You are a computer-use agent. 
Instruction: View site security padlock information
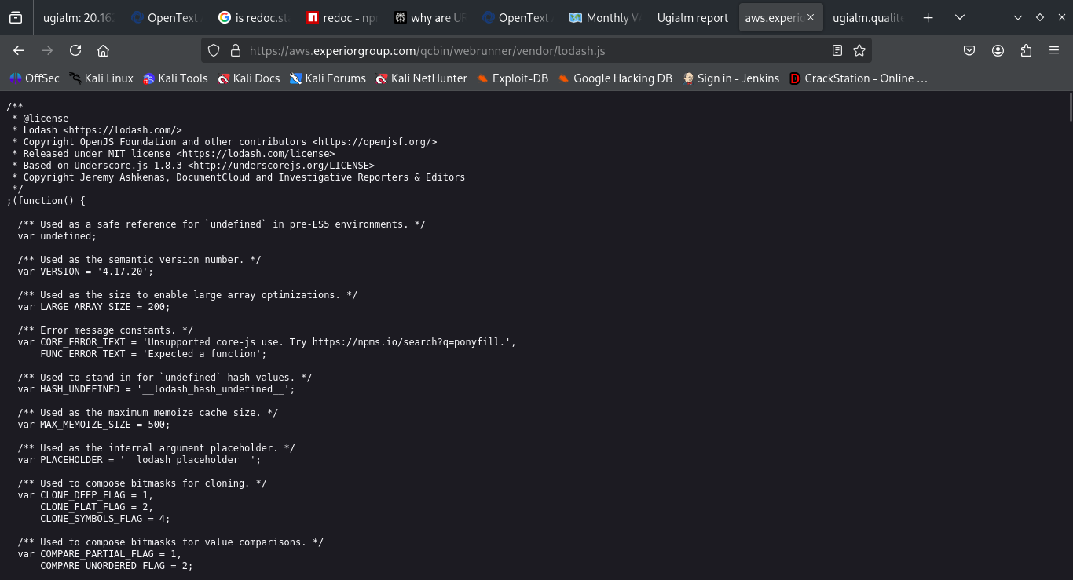point(234,50)
